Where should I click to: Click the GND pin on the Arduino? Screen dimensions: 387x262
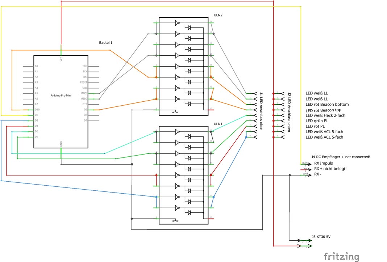[x=61, y=144]
